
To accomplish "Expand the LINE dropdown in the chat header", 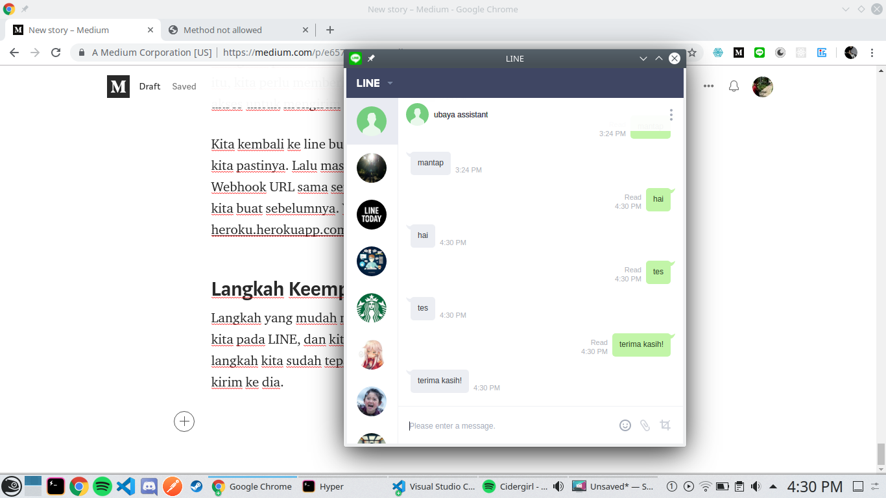I will [389, 83].
